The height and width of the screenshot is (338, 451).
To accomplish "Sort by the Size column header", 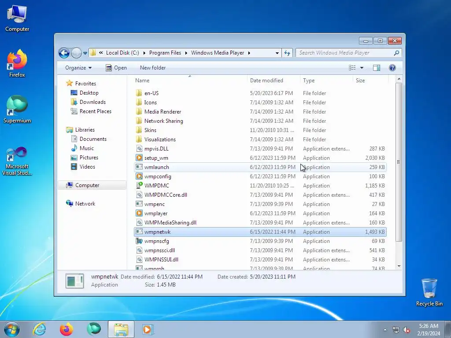I will click(370, 81).
